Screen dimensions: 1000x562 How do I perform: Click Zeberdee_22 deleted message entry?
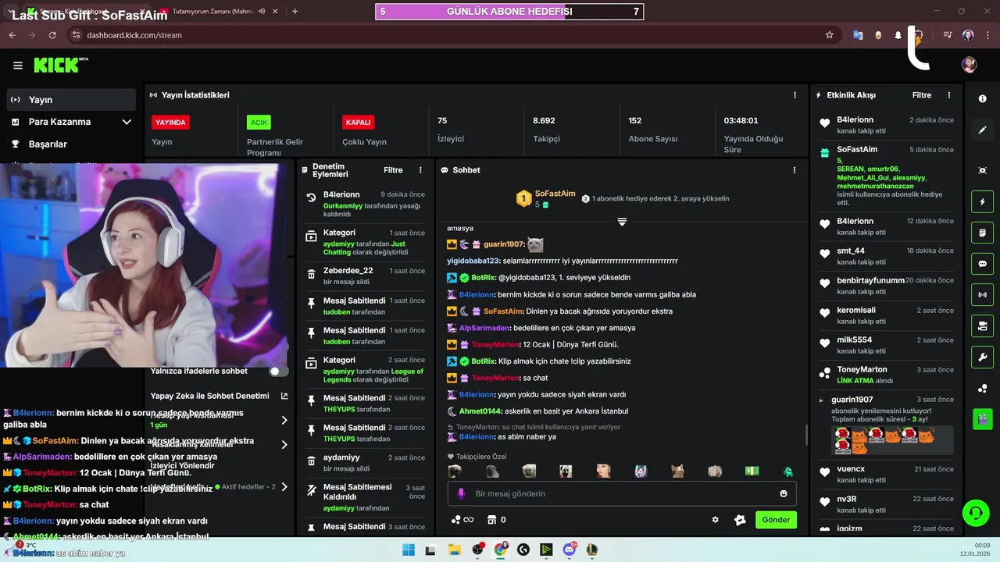click(365, 276)
